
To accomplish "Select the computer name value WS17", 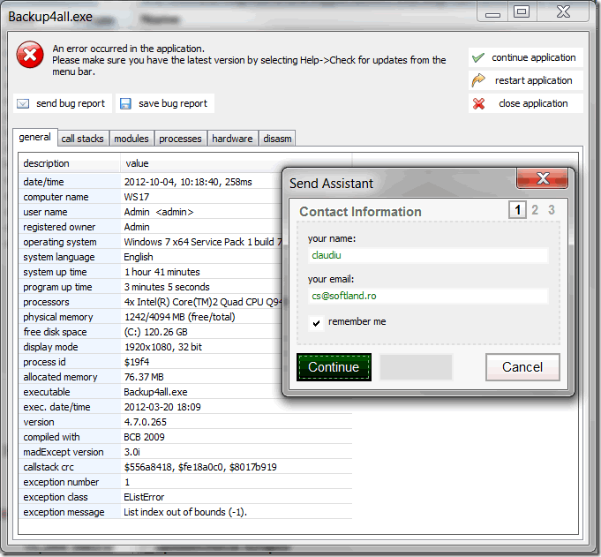I will click(137, 197).
